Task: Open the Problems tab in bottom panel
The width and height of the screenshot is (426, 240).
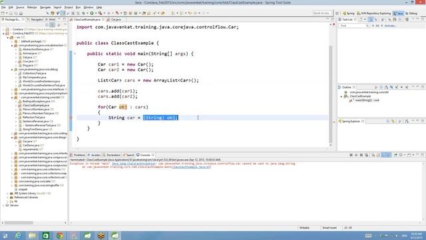Action: point(78,155)
